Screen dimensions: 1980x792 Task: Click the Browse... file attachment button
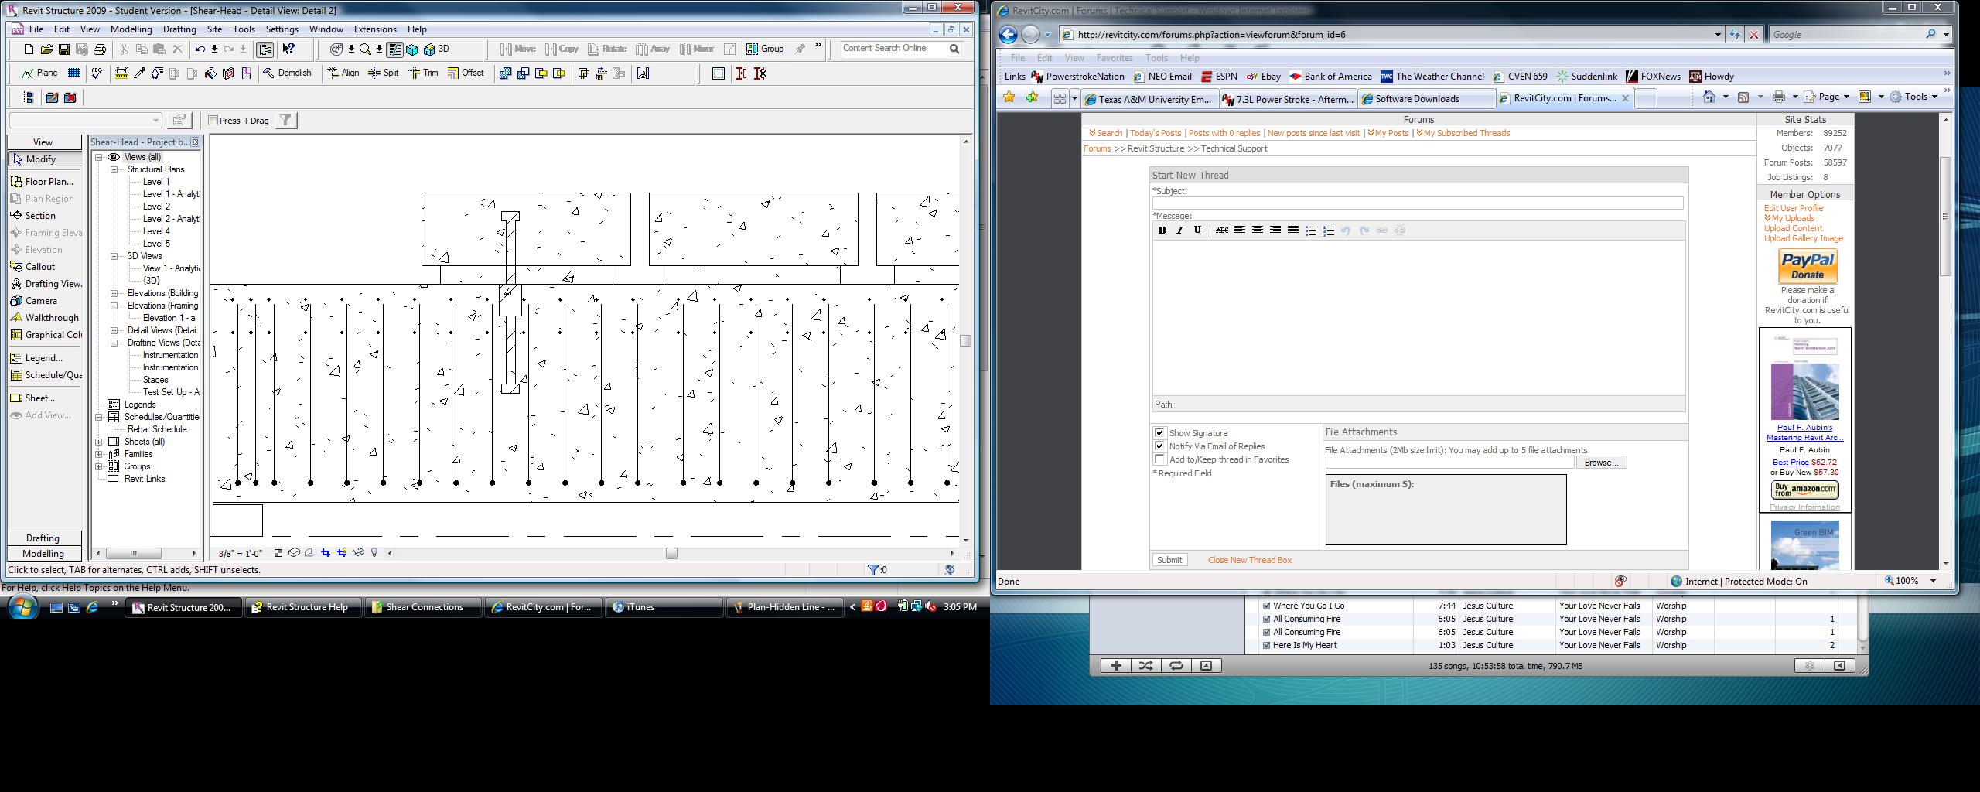pos(1601,463)
